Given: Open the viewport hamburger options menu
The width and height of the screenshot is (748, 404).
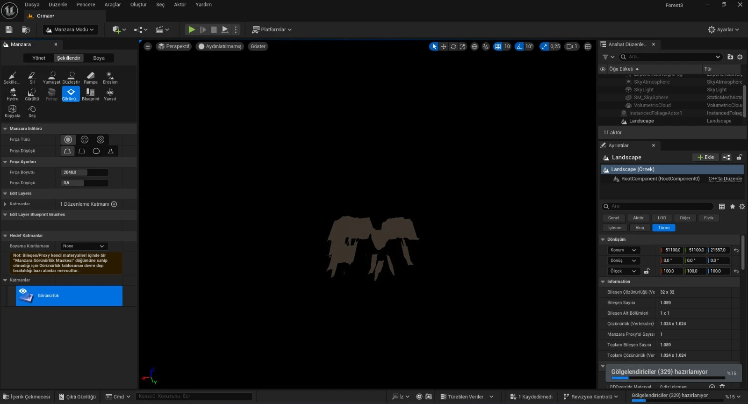Looking at the screenshot, I should point(148,46).
